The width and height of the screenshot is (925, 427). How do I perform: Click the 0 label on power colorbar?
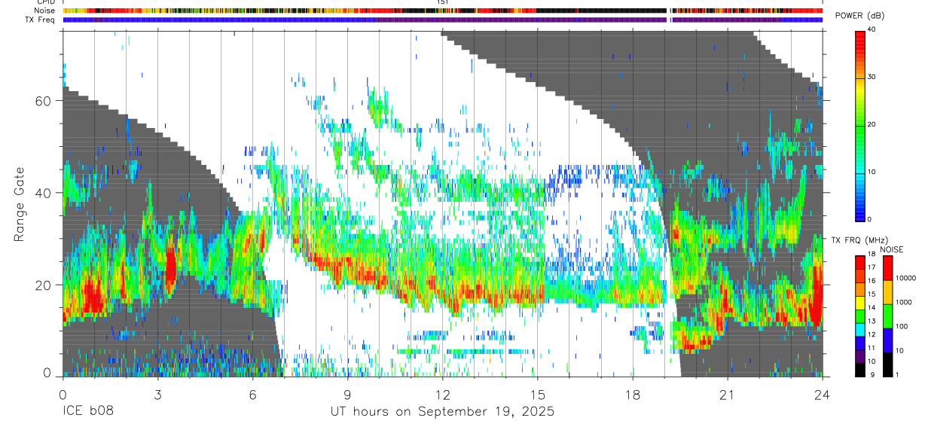click(x=869, y=219)
